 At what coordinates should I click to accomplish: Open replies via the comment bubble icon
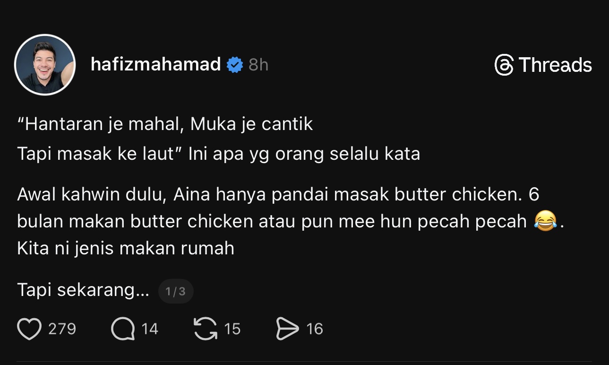point(122,329)
